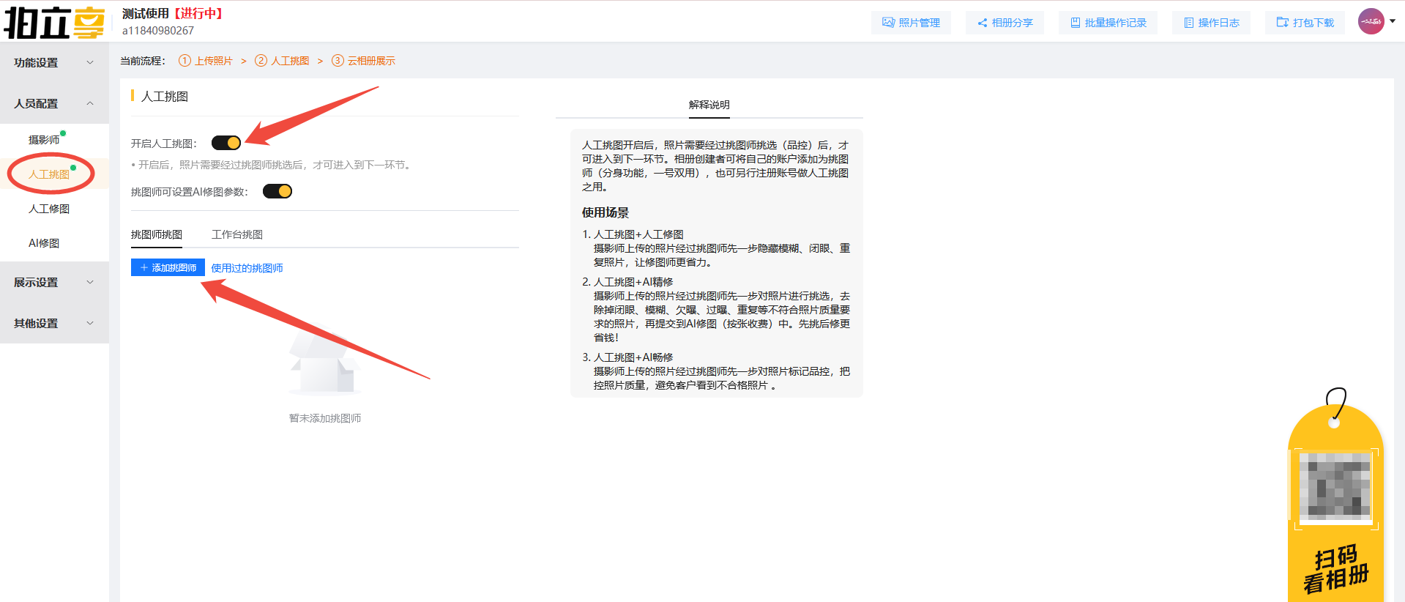The image size is (1405, 602).
Task: Expand the 其他设置 sidebar section
Action: pos(54,324)
